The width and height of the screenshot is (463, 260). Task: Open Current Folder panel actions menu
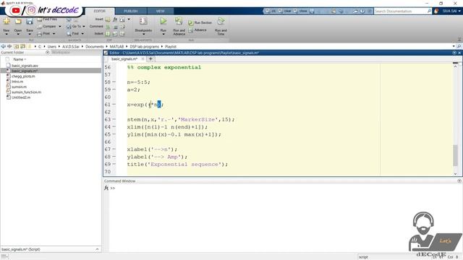tap(48, 52)
